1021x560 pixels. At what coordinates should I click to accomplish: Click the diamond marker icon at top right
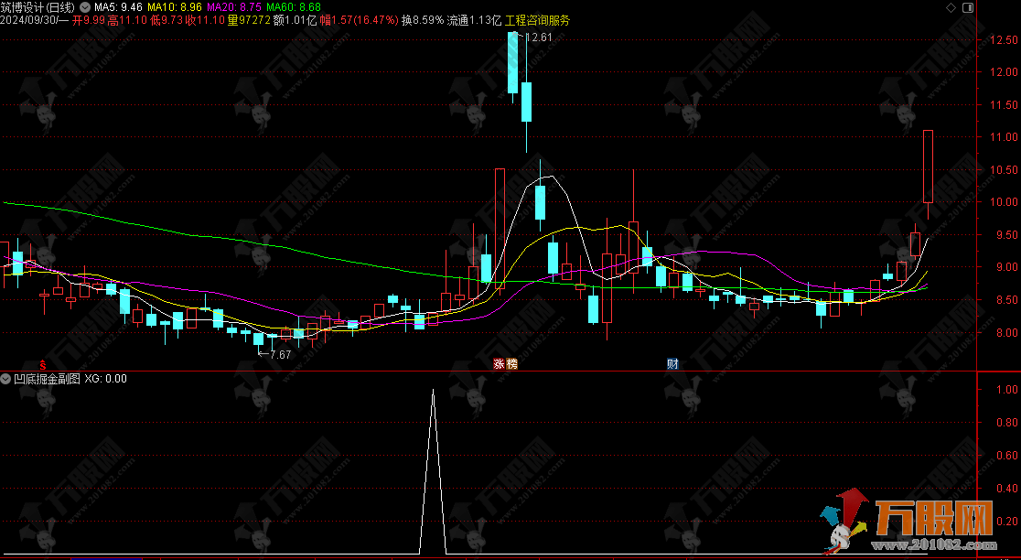click(951, 7)
